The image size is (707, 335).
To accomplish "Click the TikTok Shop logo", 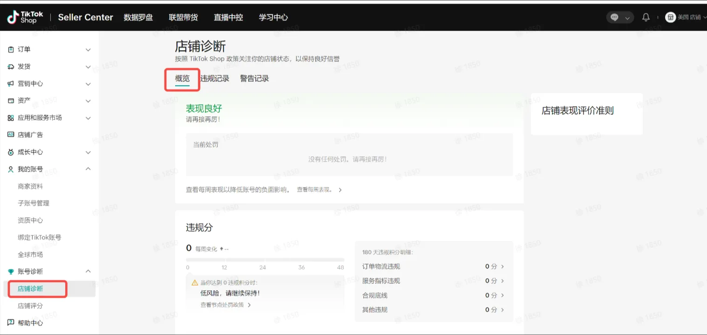I will click(25, 17).
